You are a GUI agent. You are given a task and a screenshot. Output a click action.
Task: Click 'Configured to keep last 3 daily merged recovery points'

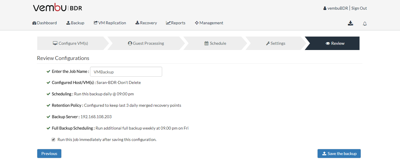pyautogui.click(x=133, y=105)
